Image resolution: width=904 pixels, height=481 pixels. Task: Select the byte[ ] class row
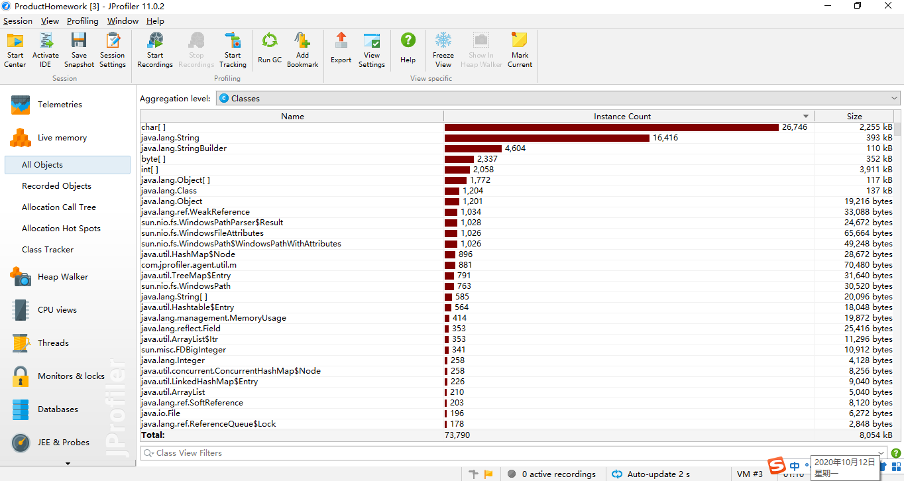(517, 159)
